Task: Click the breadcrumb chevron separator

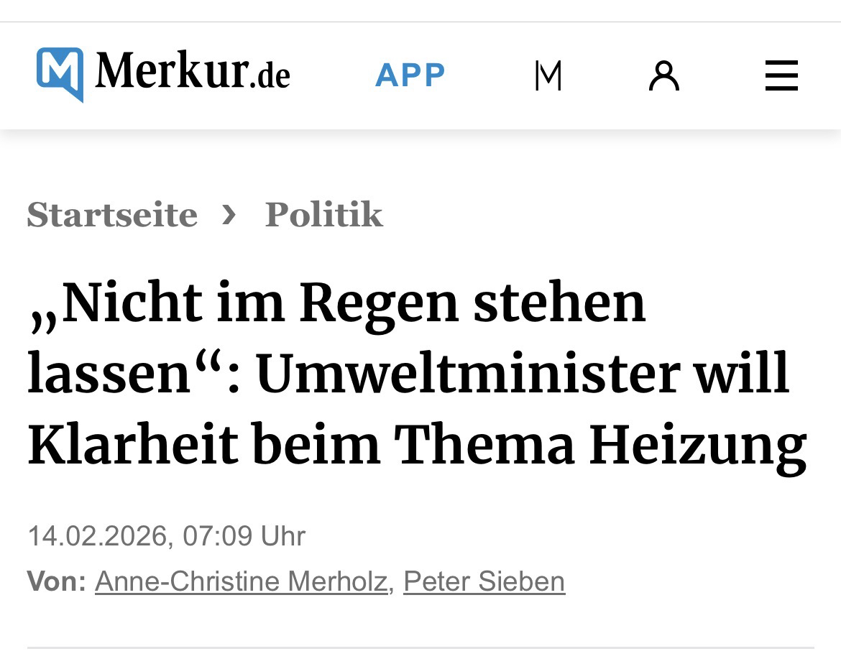Action: click(x=229, y=214)
